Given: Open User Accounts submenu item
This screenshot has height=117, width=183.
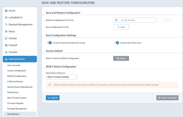Looking at the screenshot, I should point(14,65).
